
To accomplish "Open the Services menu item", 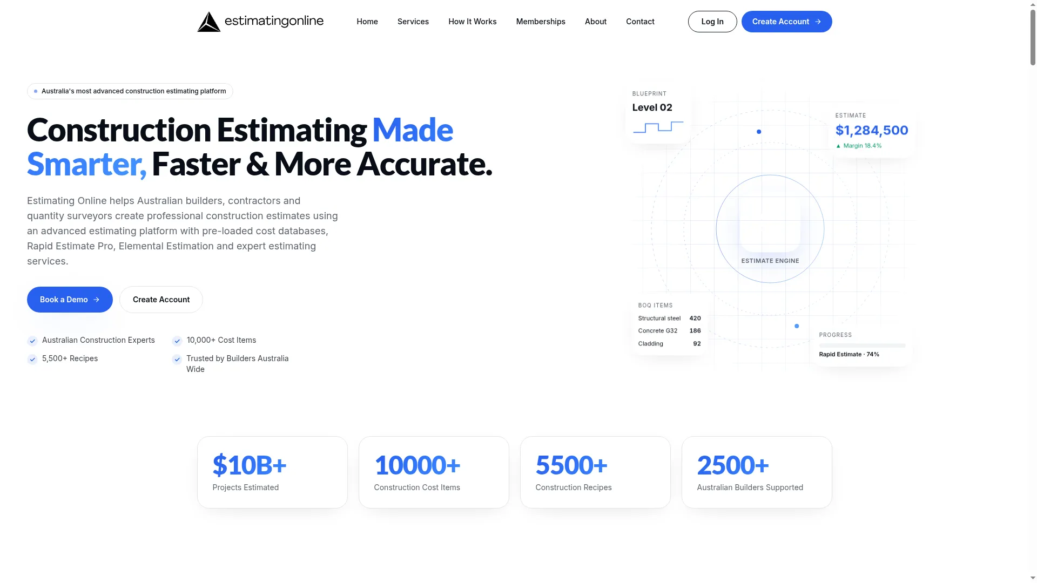I will pyautogui.click(x=413, y=22).
